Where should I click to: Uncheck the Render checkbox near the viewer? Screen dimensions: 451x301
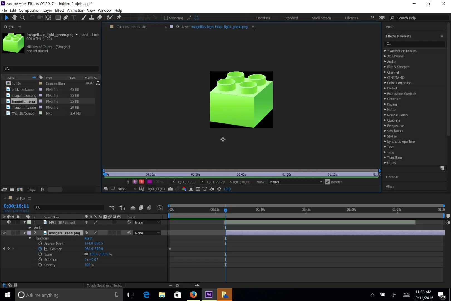point(327,182)
